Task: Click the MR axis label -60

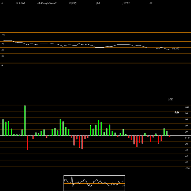Action: point(186,156)
